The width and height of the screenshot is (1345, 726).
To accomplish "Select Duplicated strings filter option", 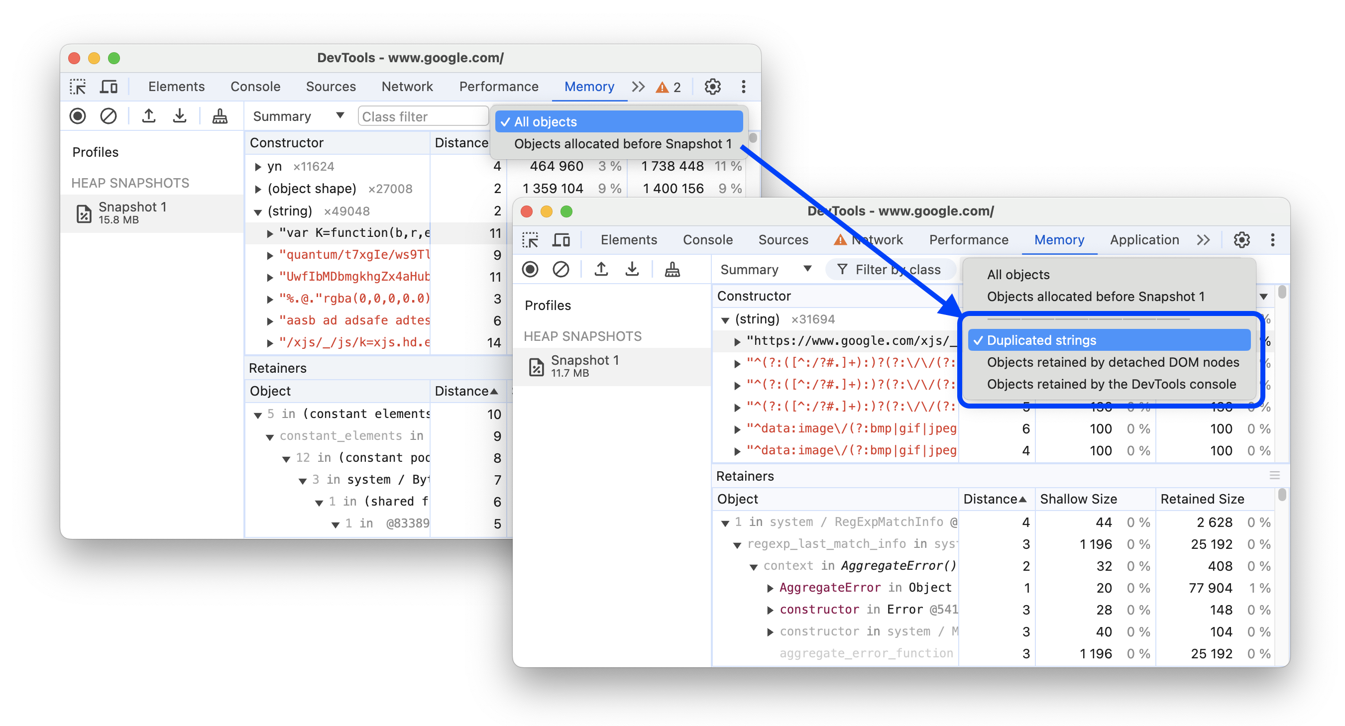I will pos(1040,339).
